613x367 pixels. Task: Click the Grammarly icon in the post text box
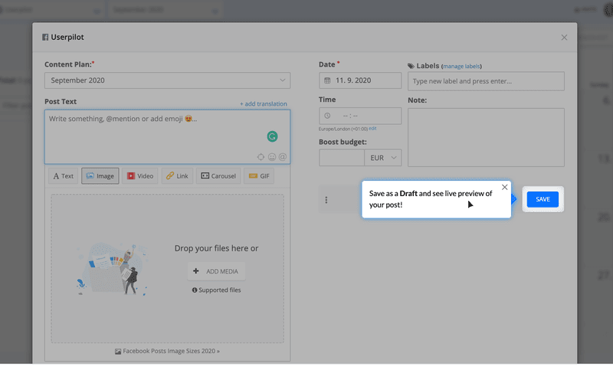(272, 136)
